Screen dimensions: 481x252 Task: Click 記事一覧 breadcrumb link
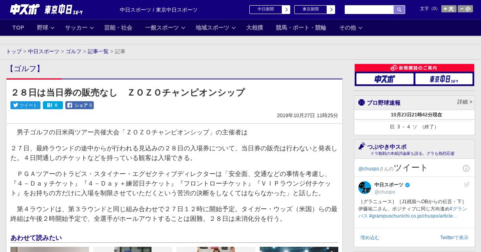point(98,52)
